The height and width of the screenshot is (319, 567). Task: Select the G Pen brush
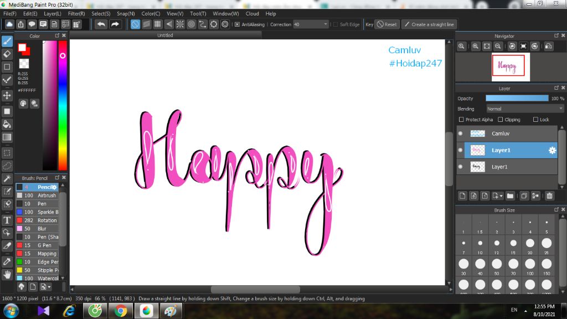tap(37, 245)
